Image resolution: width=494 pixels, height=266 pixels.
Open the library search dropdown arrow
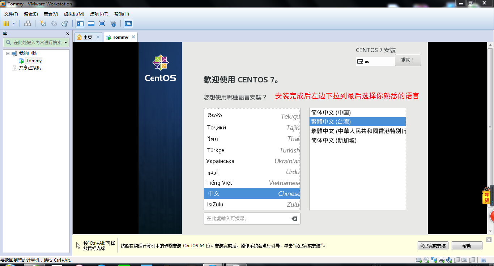click(x=66, y=43)
